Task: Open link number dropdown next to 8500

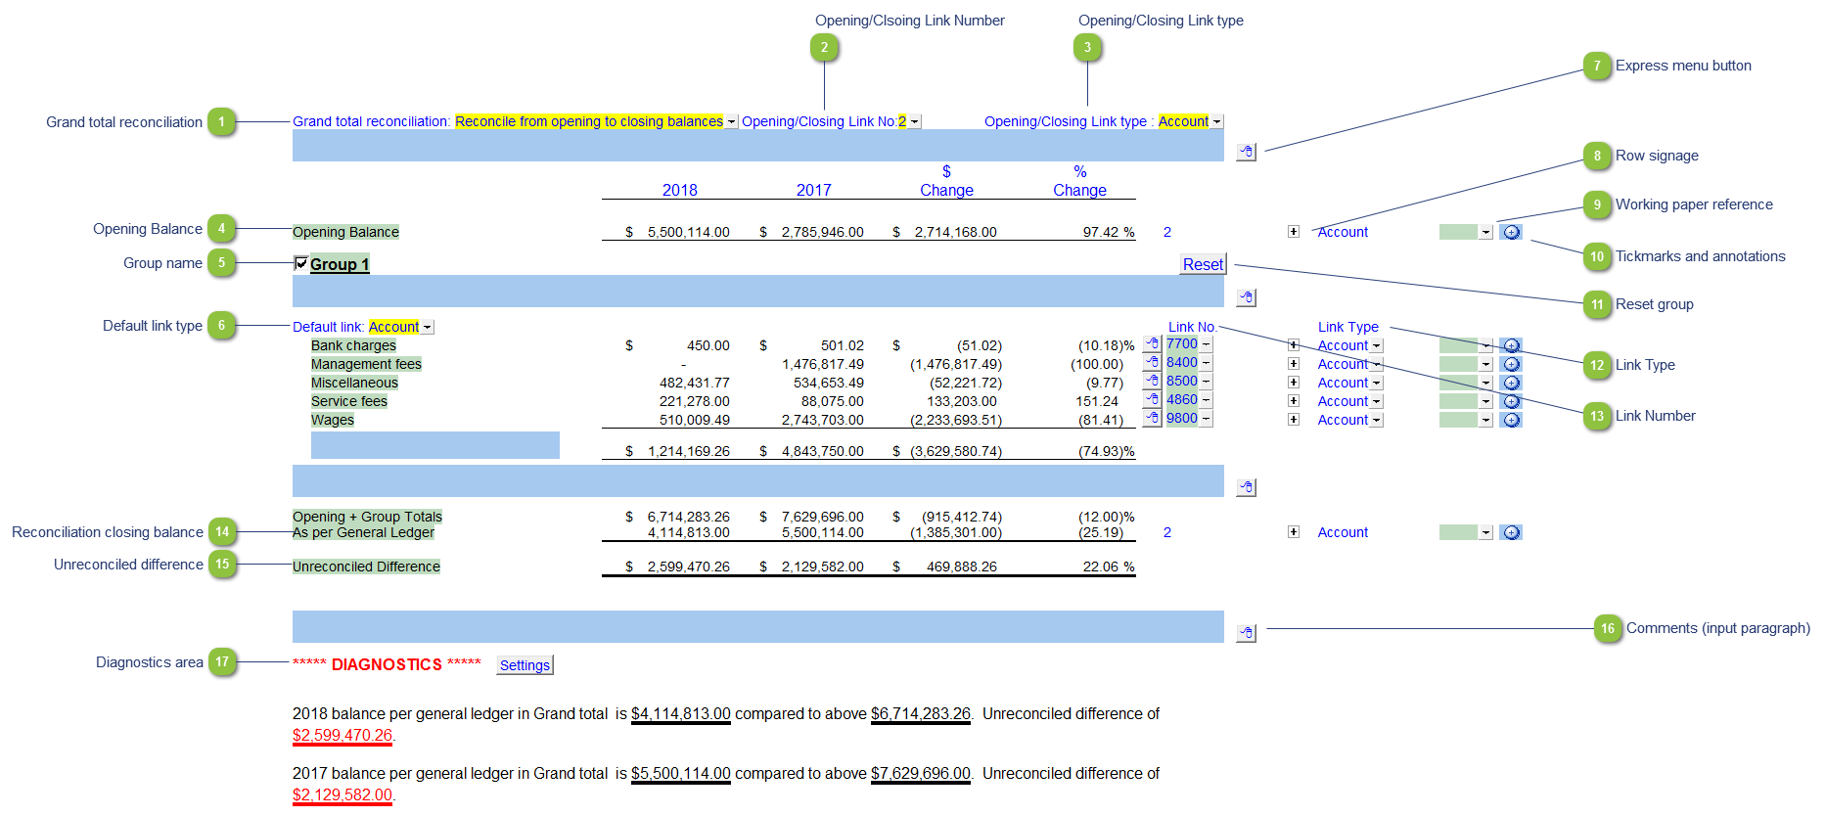Action: click(1206, 382)
